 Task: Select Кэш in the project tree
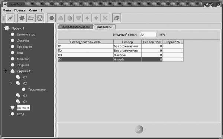click(x=20, y=53)
